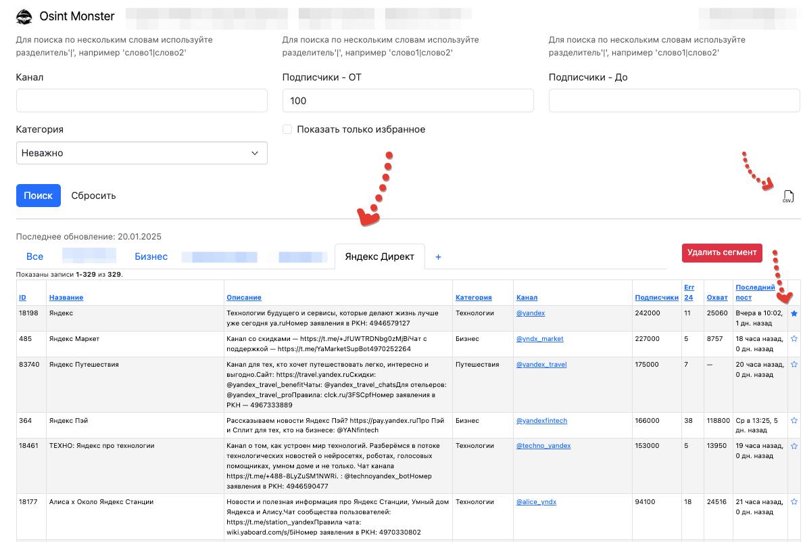The height and width of the screenshot is (542, 803).
Task: Click the Канал search input field
Action: pyautogui.click(x=141, y=100)
